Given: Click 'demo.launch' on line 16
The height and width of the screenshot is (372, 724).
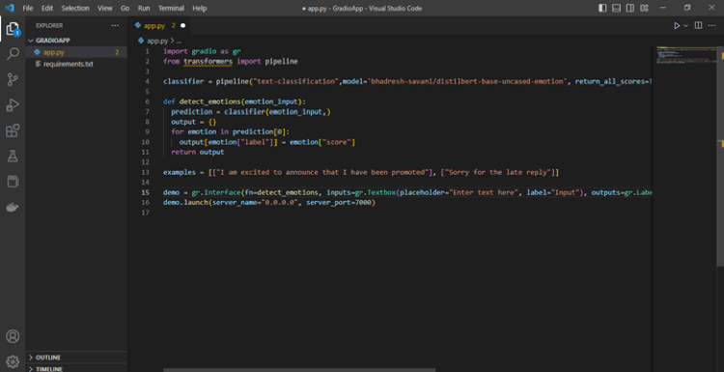Looking at the screenshot, I should pos(185,202).
